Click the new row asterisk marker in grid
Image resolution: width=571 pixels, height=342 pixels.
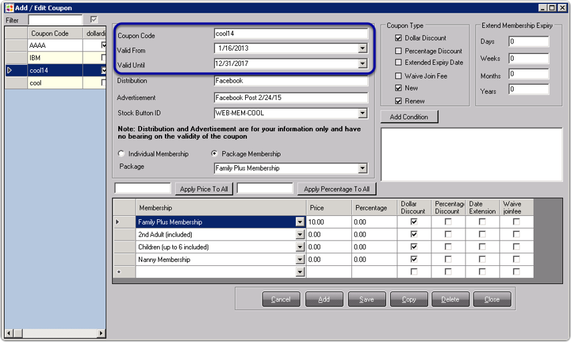pyautogui.click(x=119, y=272)
